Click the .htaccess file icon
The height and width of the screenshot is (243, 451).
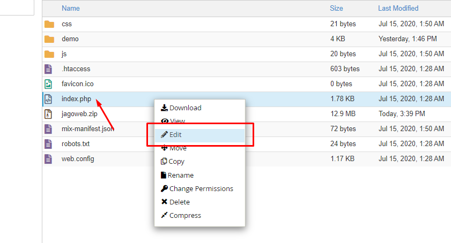click(x=48, y=69)
